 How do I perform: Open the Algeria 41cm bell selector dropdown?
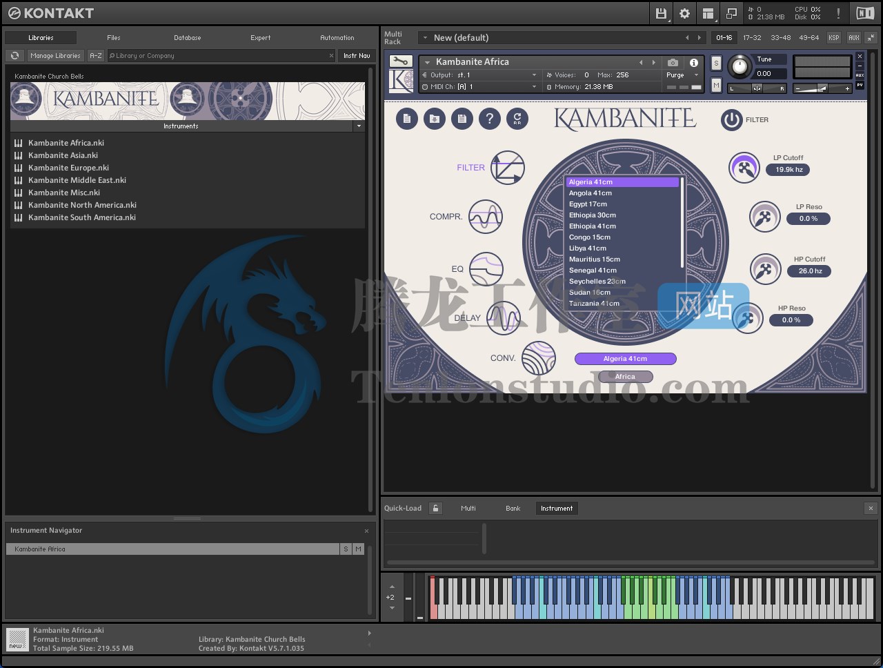625,359
